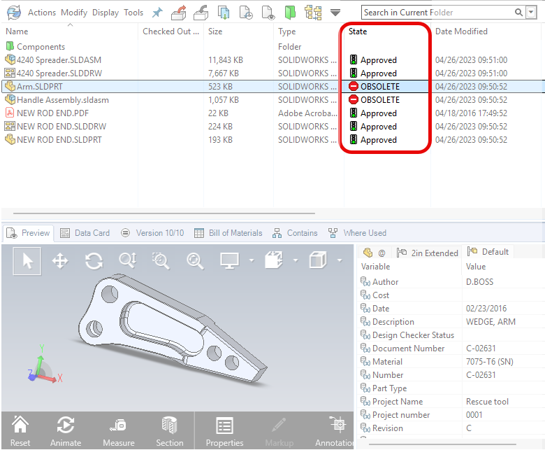Click the green folder toolbar icon

pyautogui.click(x=290, y=13)
